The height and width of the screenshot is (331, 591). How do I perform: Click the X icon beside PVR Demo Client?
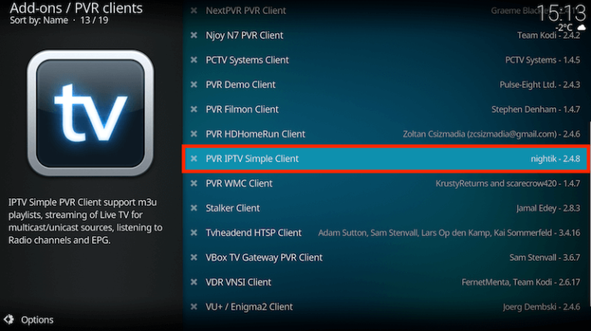point(194,84)
